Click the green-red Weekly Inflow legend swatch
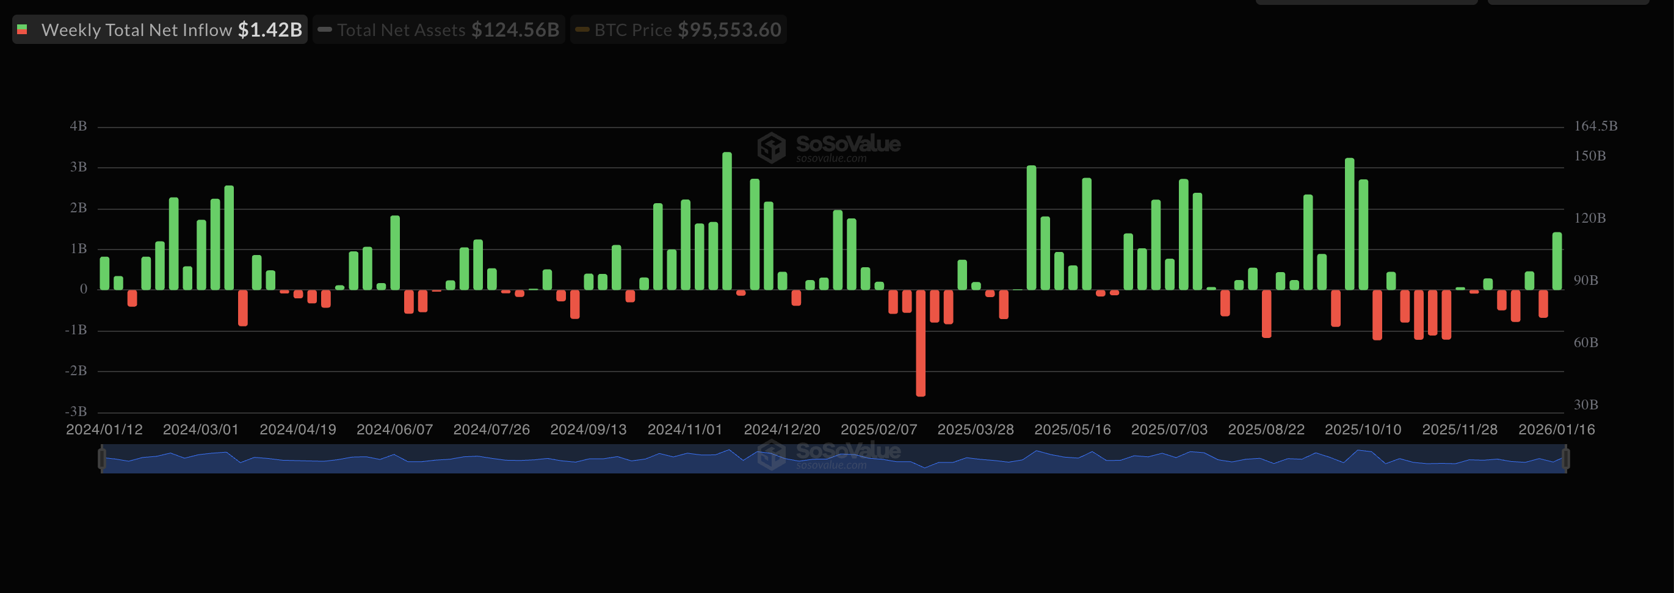1674x593 pixels. click(22, 30)
